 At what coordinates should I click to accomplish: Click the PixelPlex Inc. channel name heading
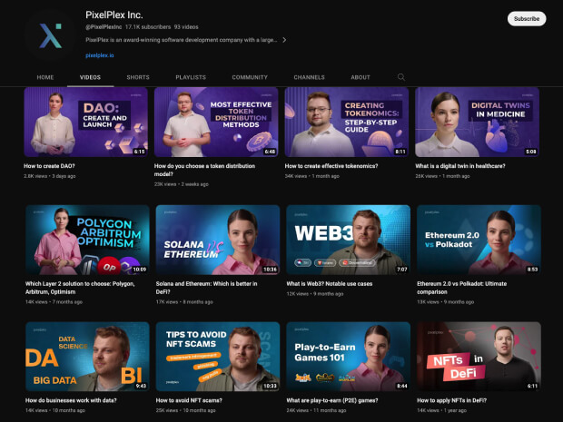114,15
